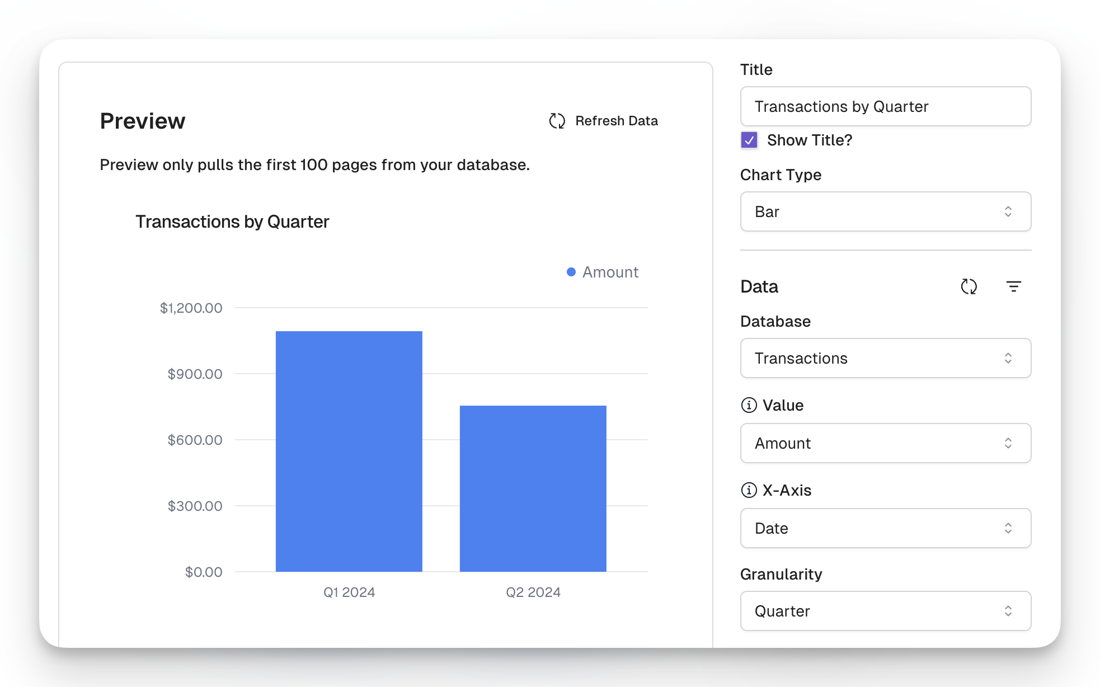This screenshot has height=687, width=1100.
Task: Click the blue Amount legend color dot
Action: [x=571, y=272]
